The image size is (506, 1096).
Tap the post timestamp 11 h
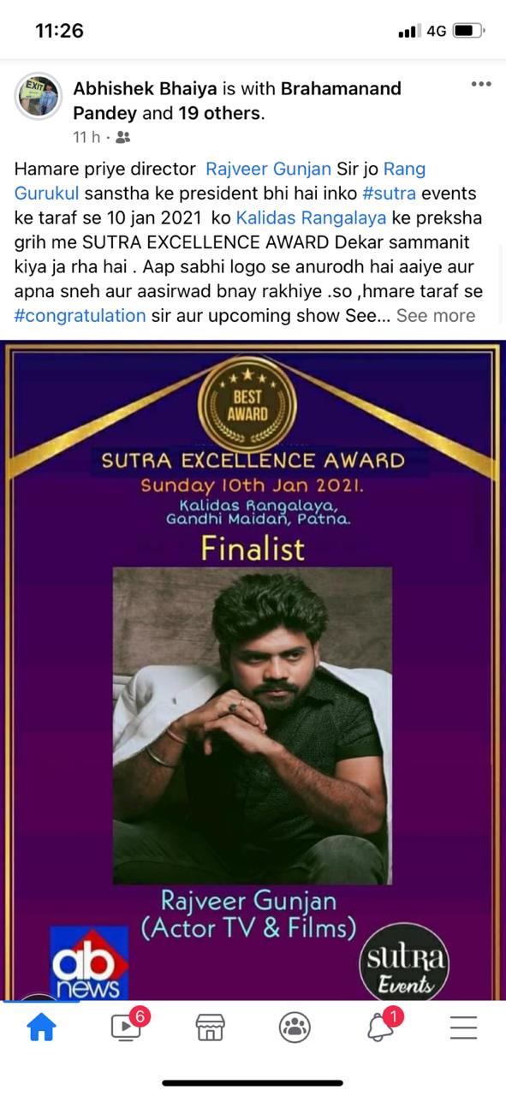click(86, 137)
